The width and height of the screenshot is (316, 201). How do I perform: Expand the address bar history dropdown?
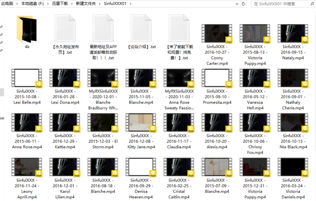pyautogui.click(x=237, y=4)
